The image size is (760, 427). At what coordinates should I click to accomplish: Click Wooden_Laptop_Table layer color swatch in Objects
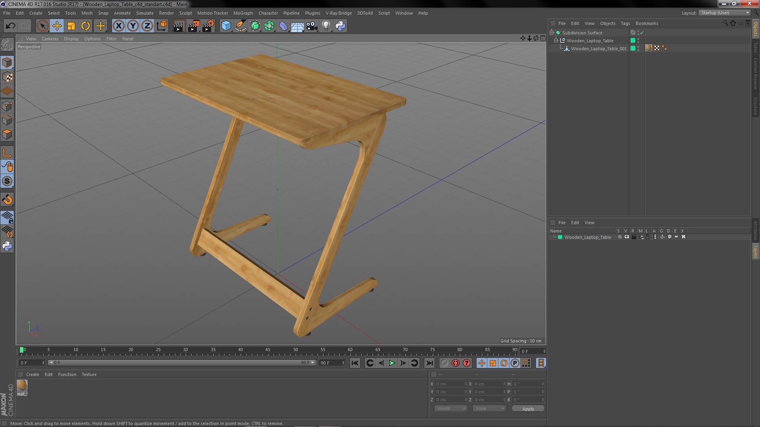[633, 40]
